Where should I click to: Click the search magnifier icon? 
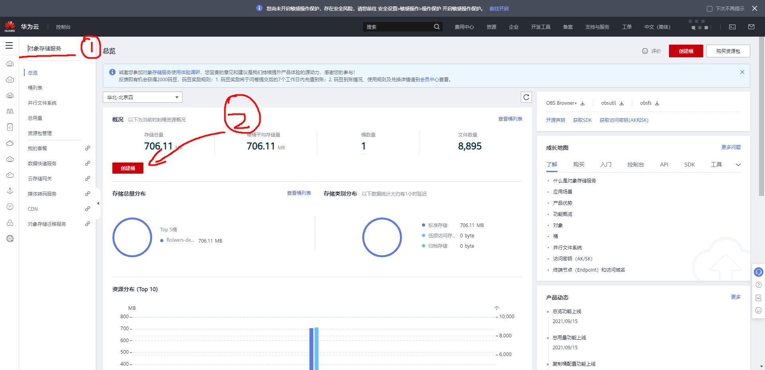(437, 27)
